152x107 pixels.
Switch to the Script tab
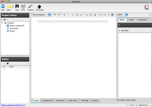[x=36, y=100]
